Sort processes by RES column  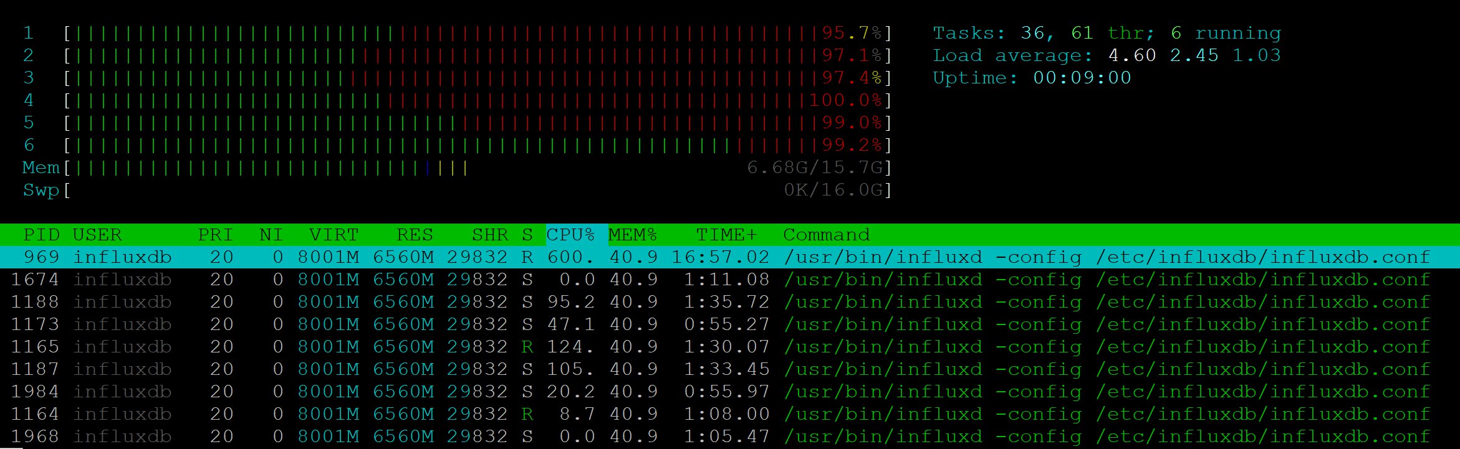tap(415, 235)
